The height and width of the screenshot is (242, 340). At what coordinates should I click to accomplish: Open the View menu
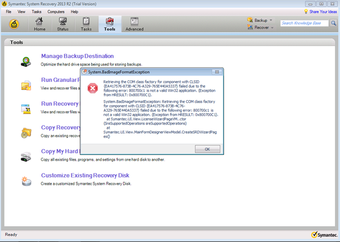pos(21,12)
